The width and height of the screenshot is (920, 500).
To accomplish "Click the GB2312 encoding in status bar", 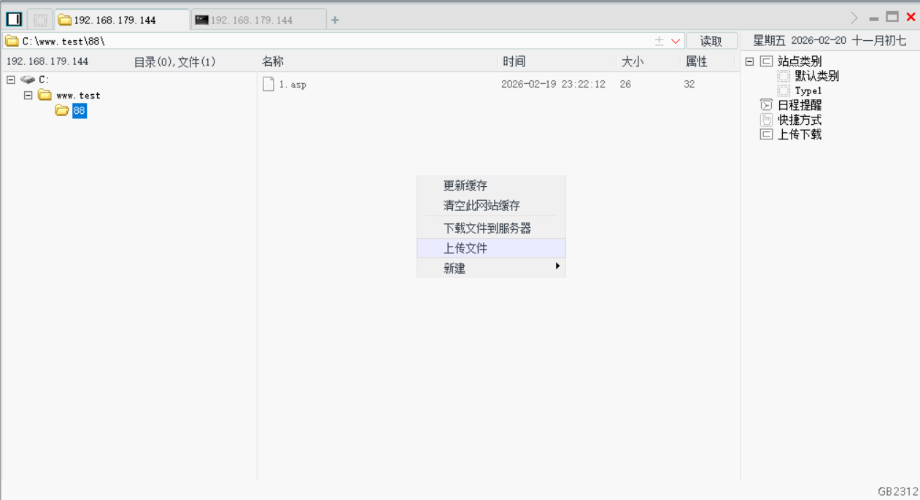I will (x=898, y=492).
